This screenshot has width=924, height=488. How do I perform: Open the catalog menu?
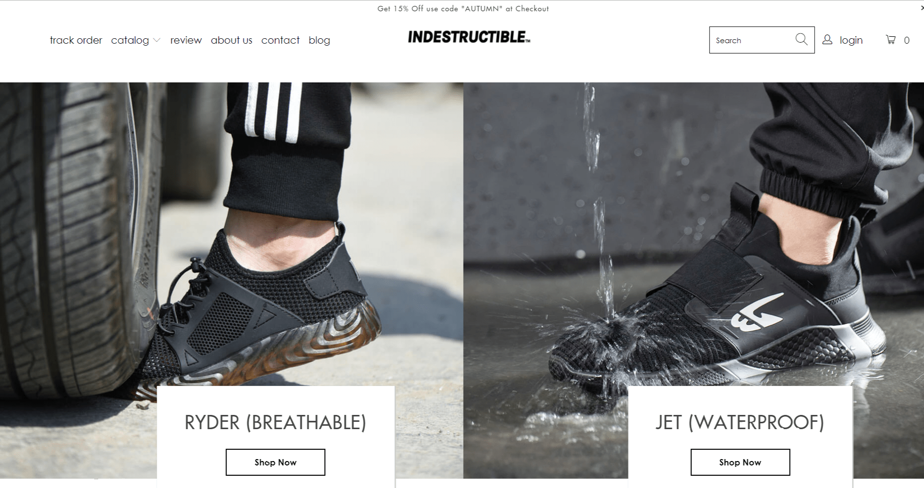[130, 40]
